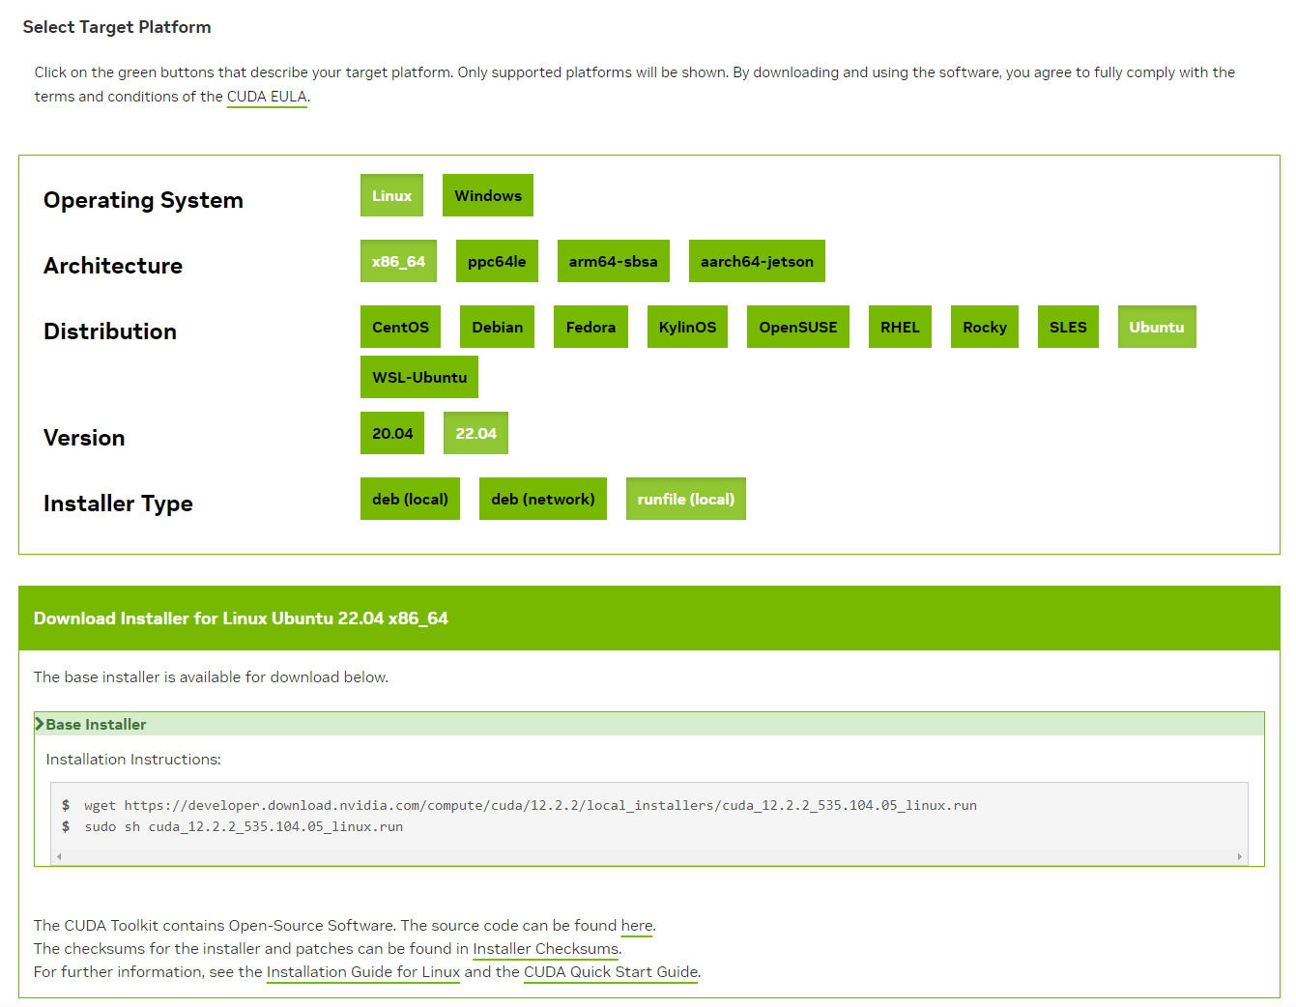This screenshot has height=1007, width=1296.
Task: Click the Operating System label
Action: pyautogui.click(x=143, y=200)
